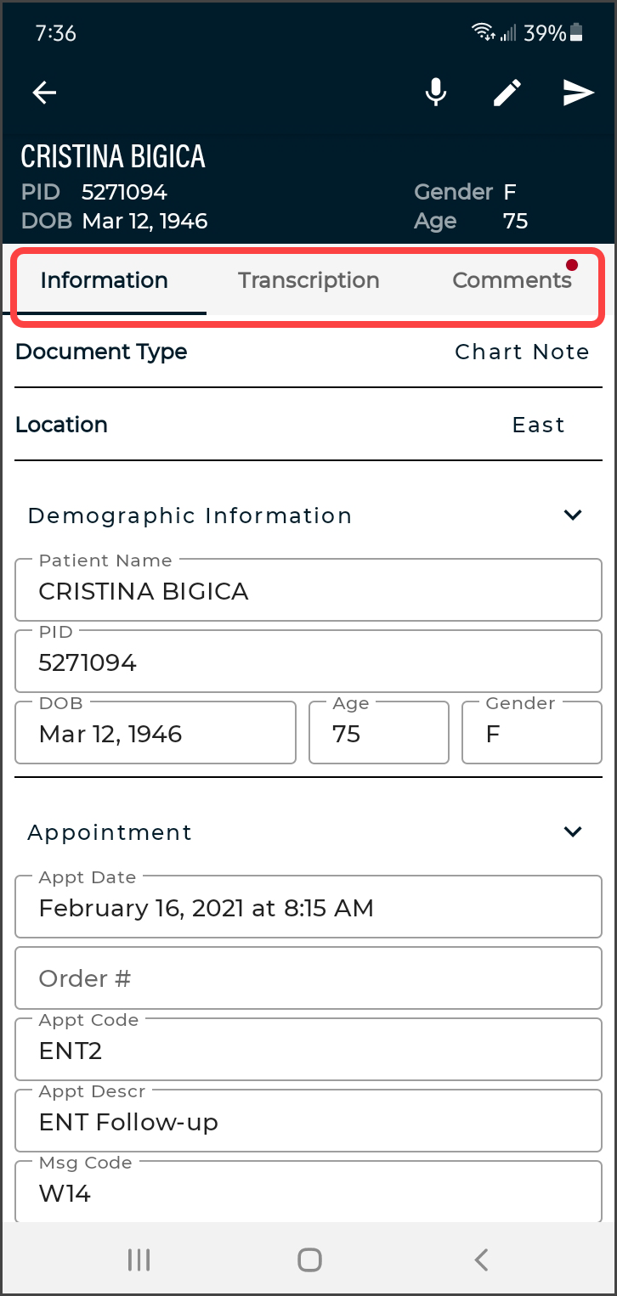Collapse the Appointment section
This screenshot has width=617, height=1296.
pos(573,831)
